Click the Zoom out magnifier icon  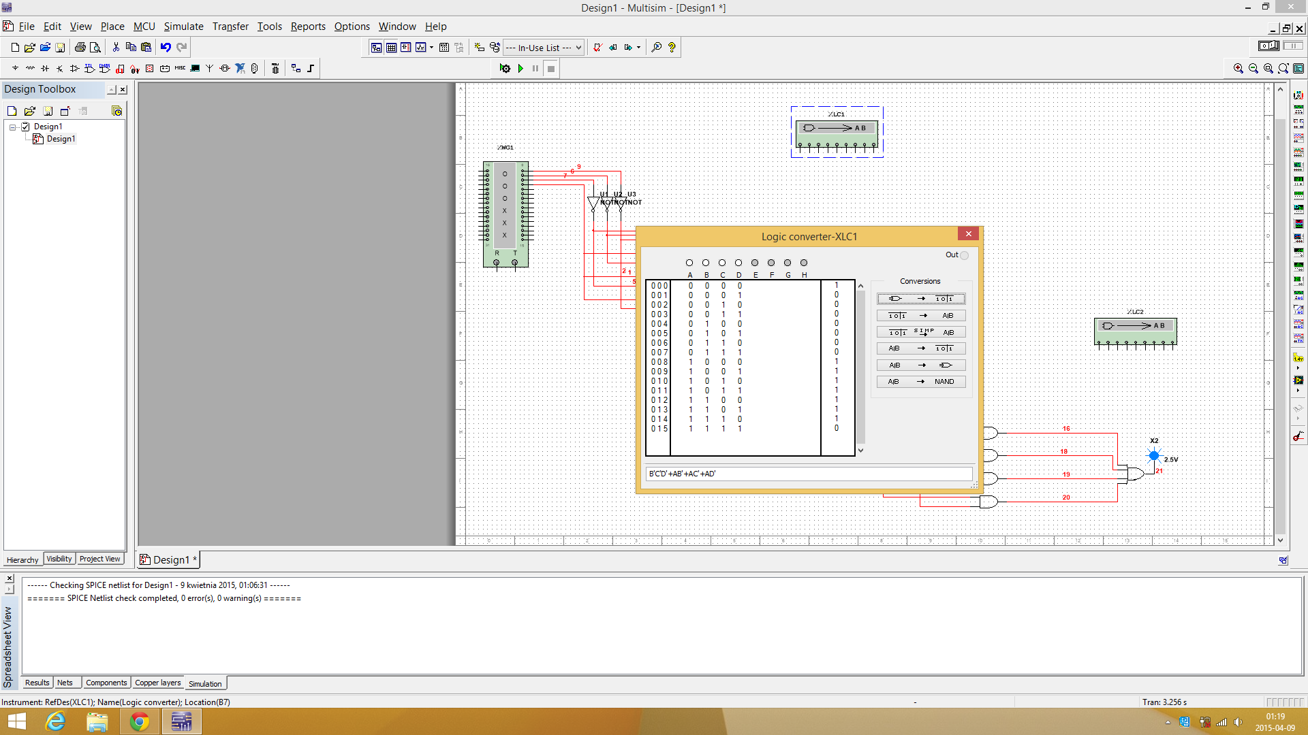(1253, 68)
